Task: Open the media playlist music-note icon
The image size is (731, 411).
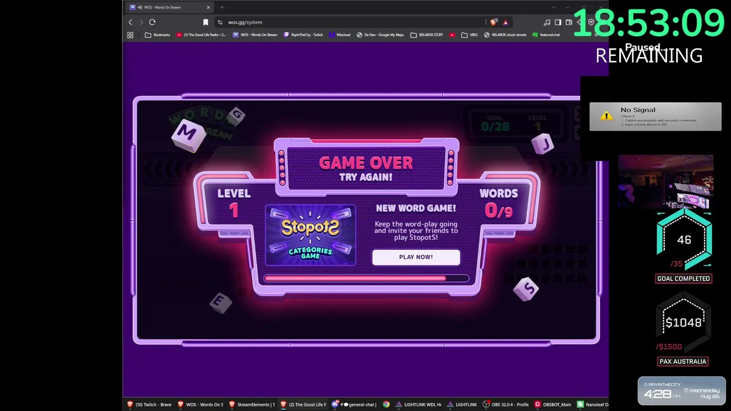Action: (x=547, y=22)
